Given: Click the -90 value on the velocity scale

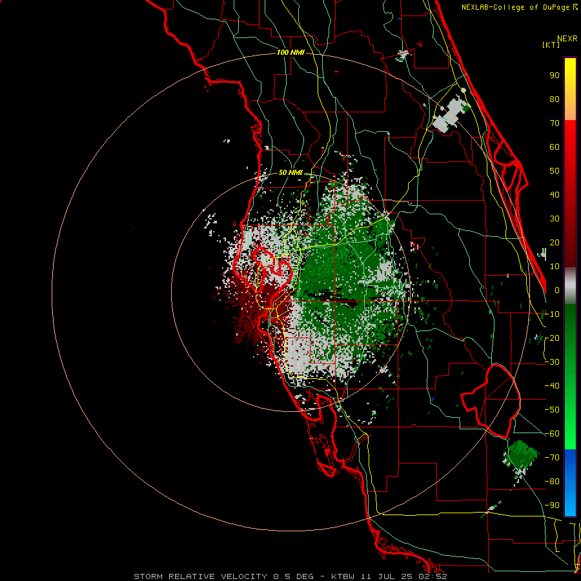Looking at the screenshot, I should [552, 505].
